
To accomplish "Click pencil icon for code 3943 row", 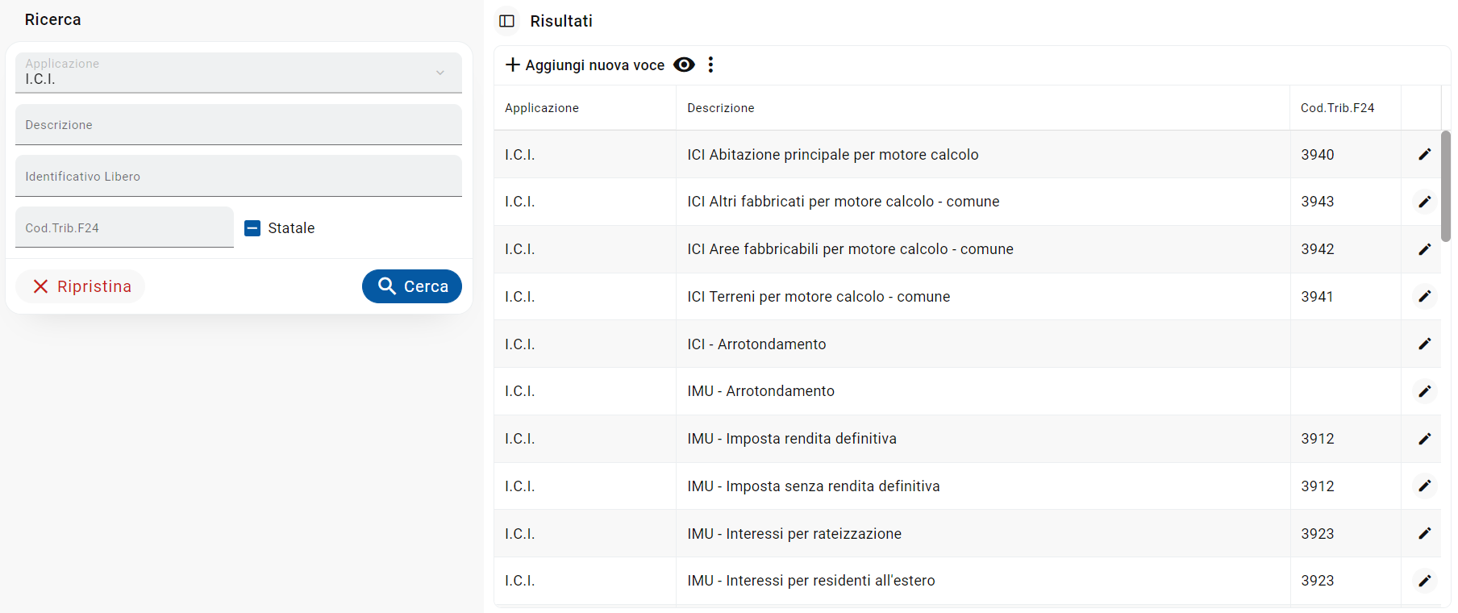I will point(1425,202).
